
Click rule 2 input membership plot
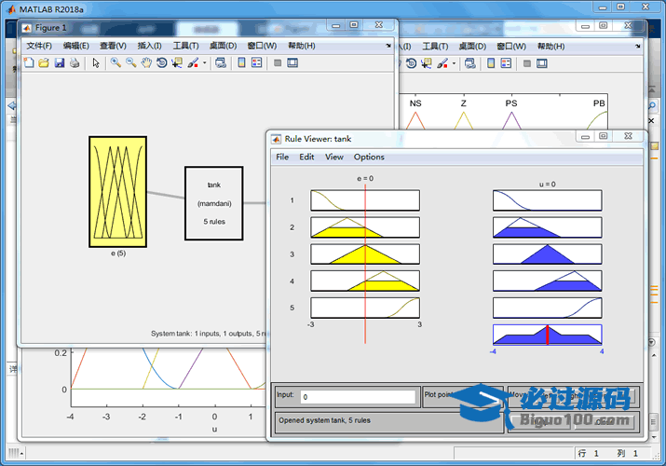365,227
